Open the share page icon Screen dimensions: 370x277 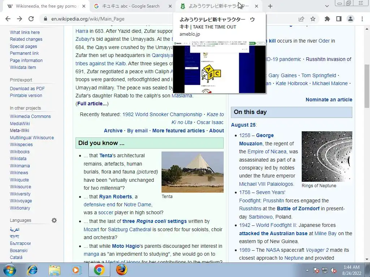[x=301, y=19]
